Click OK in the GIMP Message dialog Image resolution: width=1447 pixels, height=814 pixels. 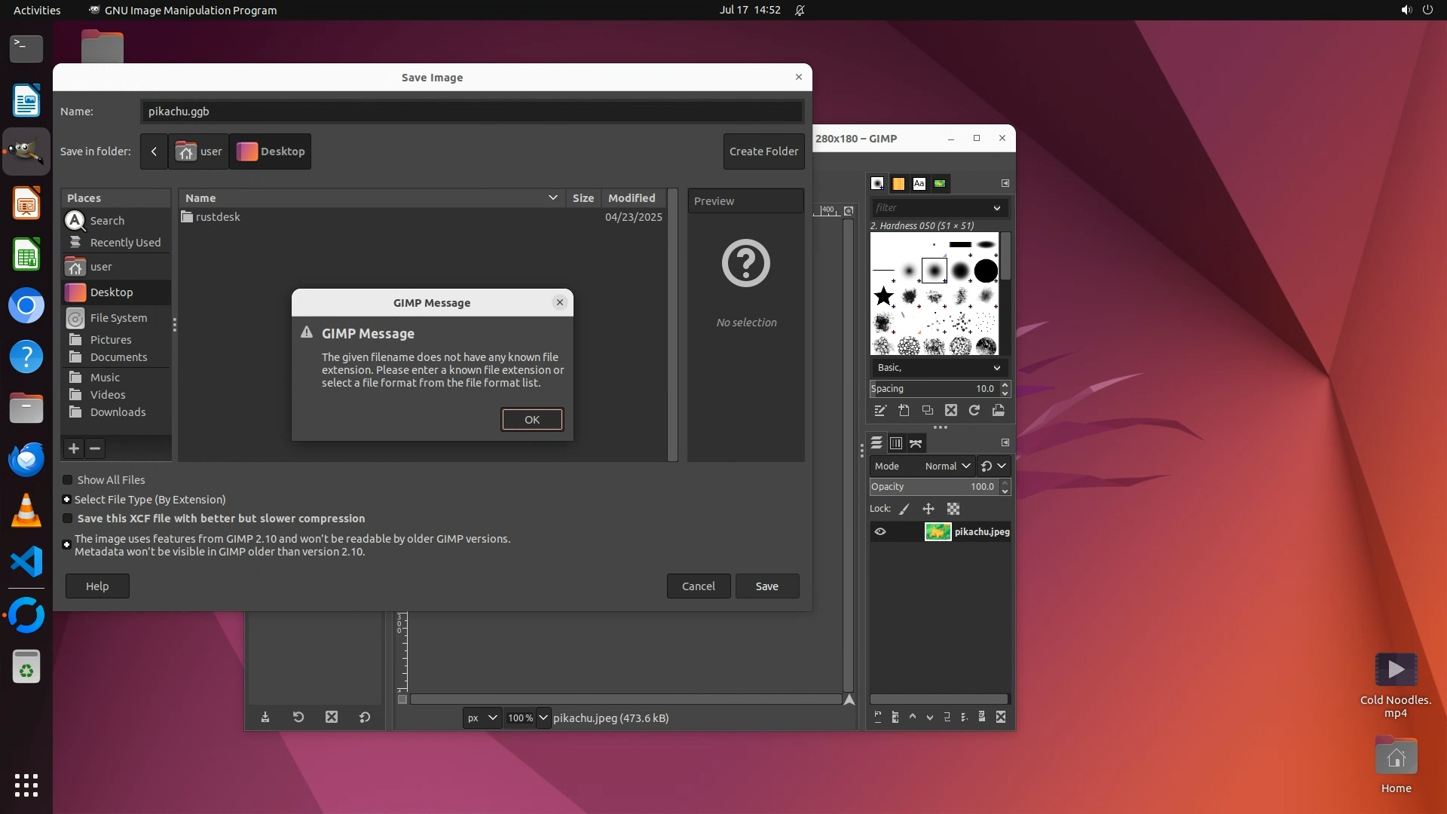[531, 420]
